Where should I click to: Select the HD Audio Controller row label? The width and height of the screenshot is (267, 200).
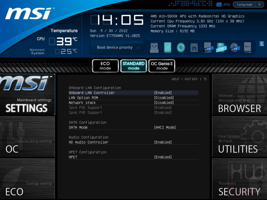pyautogui.click(x=88, y=142)
